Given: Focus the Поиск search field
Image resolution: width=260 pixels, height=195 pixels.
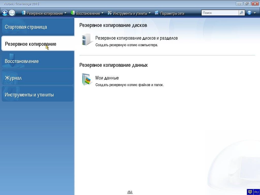Looking at the screenshot, I should tap(220, 13).
